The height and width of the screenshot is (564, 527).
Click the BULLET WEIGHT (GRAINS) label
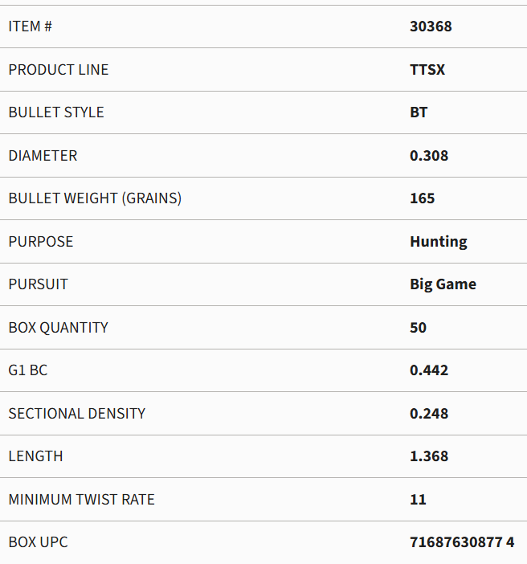[95, 198]
